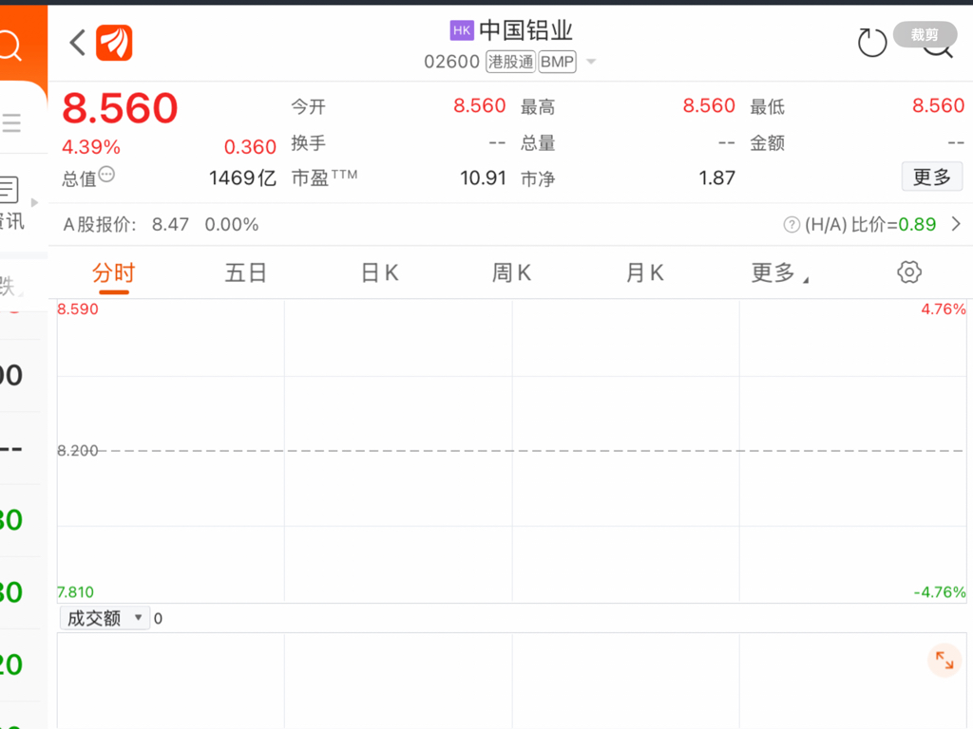The image size is (973, 729).
Task: Click the +4.76% chart axis label
Action: point(944,309)
